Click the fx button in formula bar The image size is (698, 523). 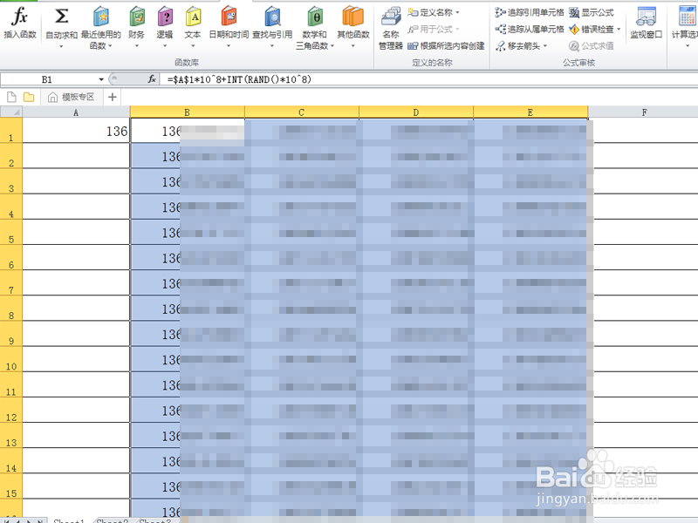click(152, 79)
